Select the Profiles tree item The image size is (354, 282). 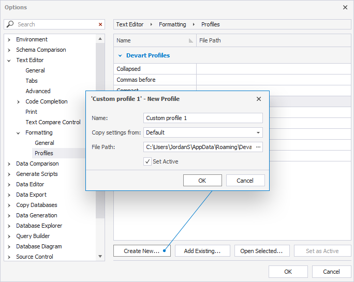click(44, 153)
